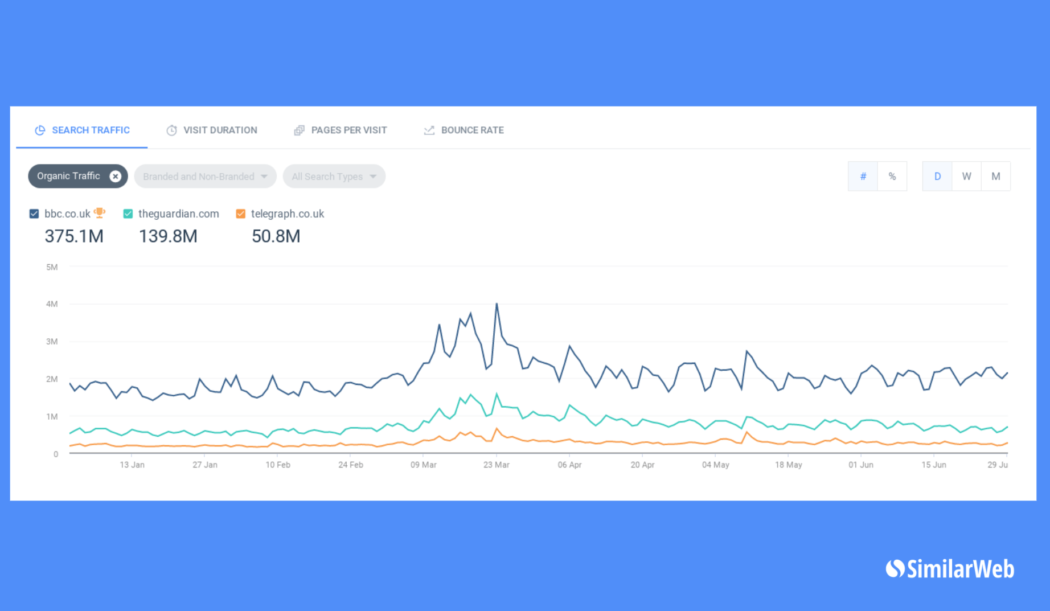Switch to the Visit Duration tab
Screen dimensions: 1050x611
[x=211, y=130]
